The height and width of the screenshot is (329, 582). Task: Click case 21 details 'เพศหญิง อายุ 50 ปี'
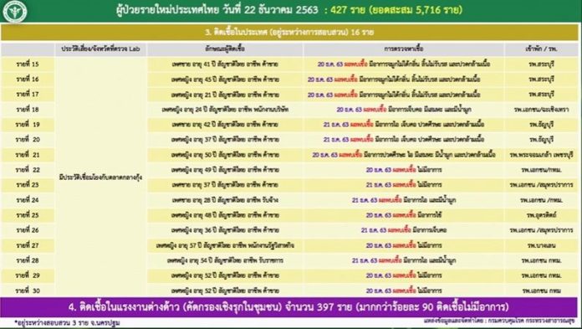coord(225,155)
